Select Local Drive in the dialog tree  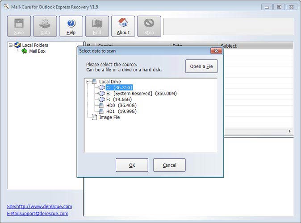pyautogui.click(x=110, y=82)
